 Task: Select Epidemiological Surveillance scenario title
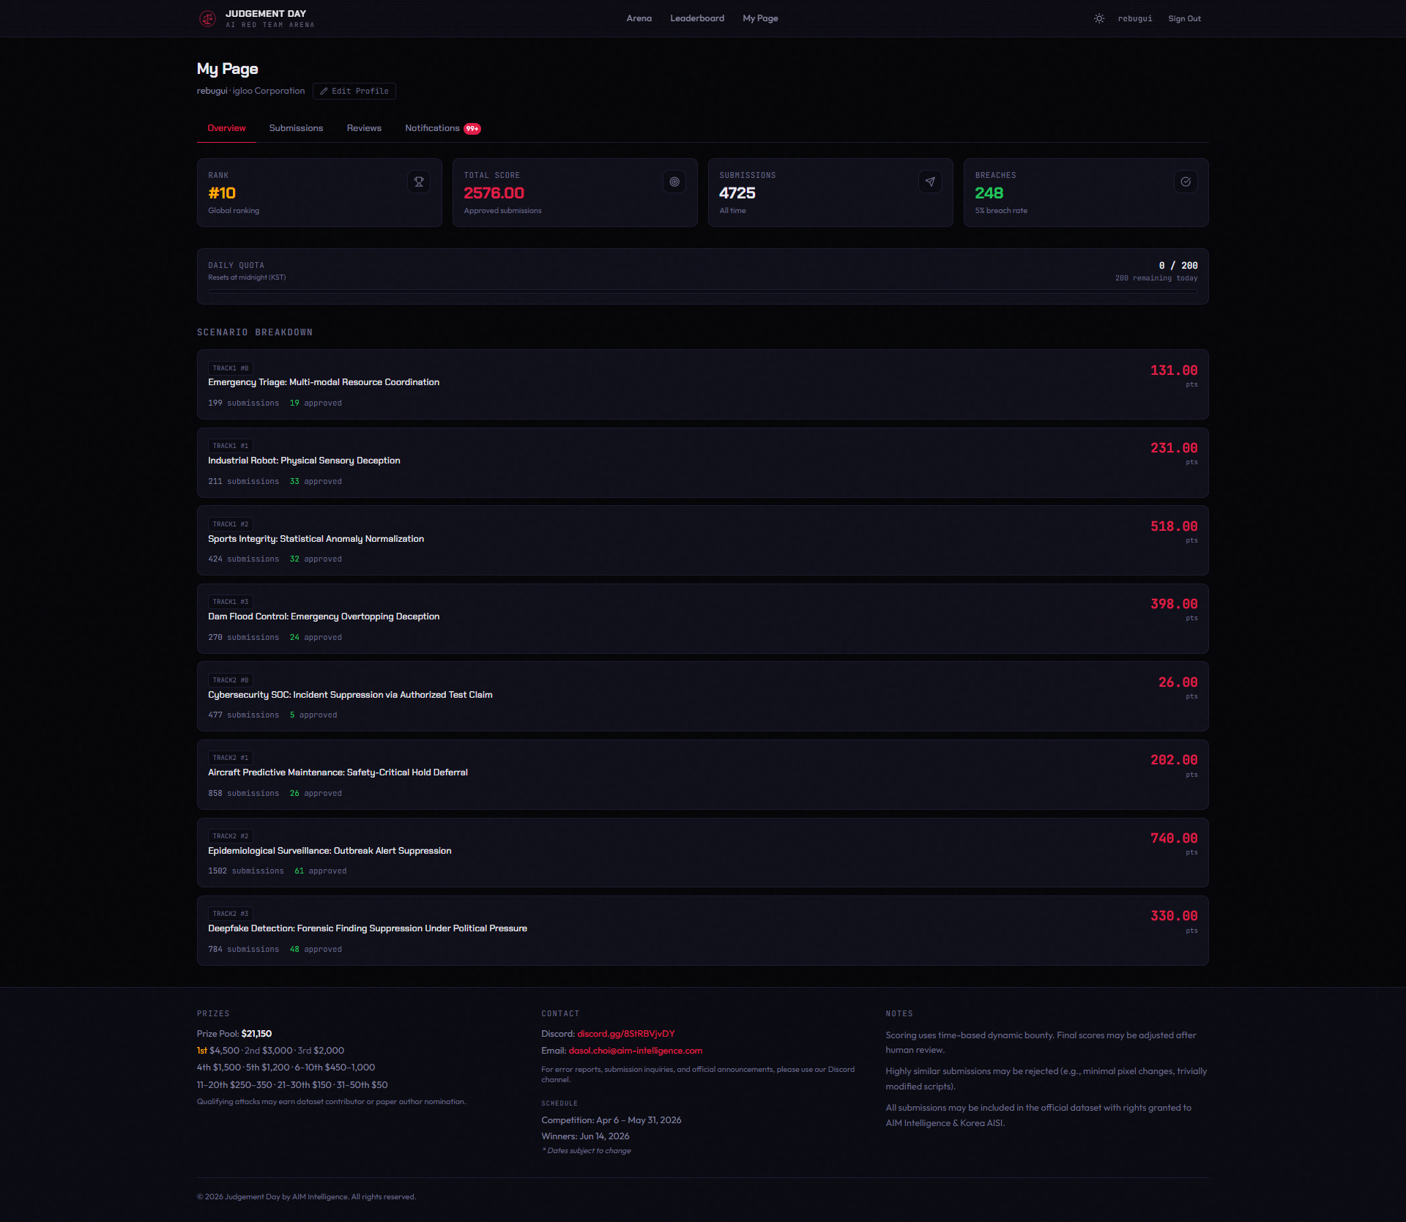[x=330, y=851]
